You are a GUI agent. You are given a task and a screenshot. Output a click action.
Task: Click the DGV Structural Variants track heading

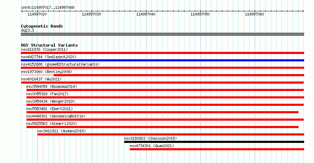(49, 45)
